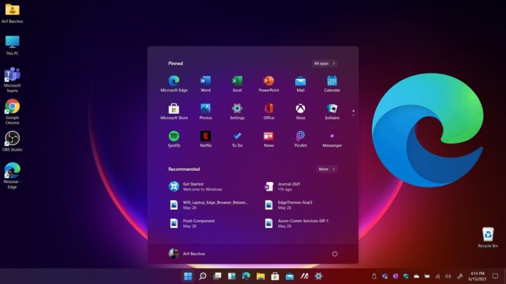Launch Spotify from pinned apps
The height and width of the screenshot is (284, 506).
[x=174, y=139]
